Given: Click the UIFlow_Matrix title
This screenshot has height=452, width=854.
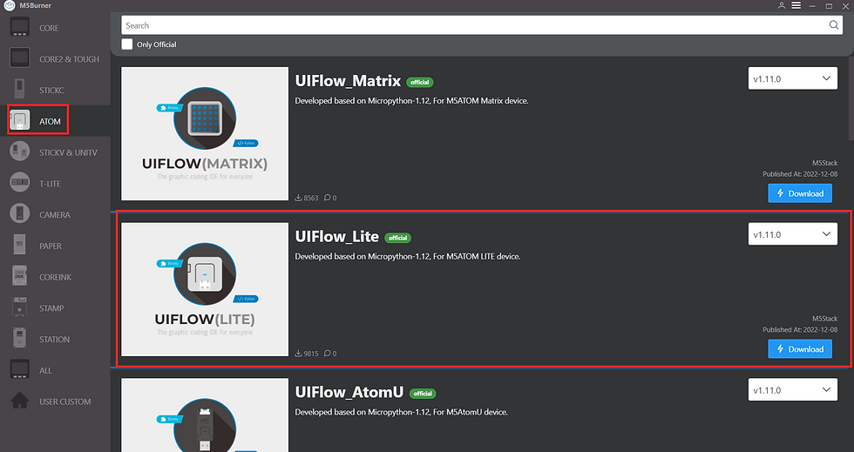Looking at the screenshot, I should [x=348, y=81].
